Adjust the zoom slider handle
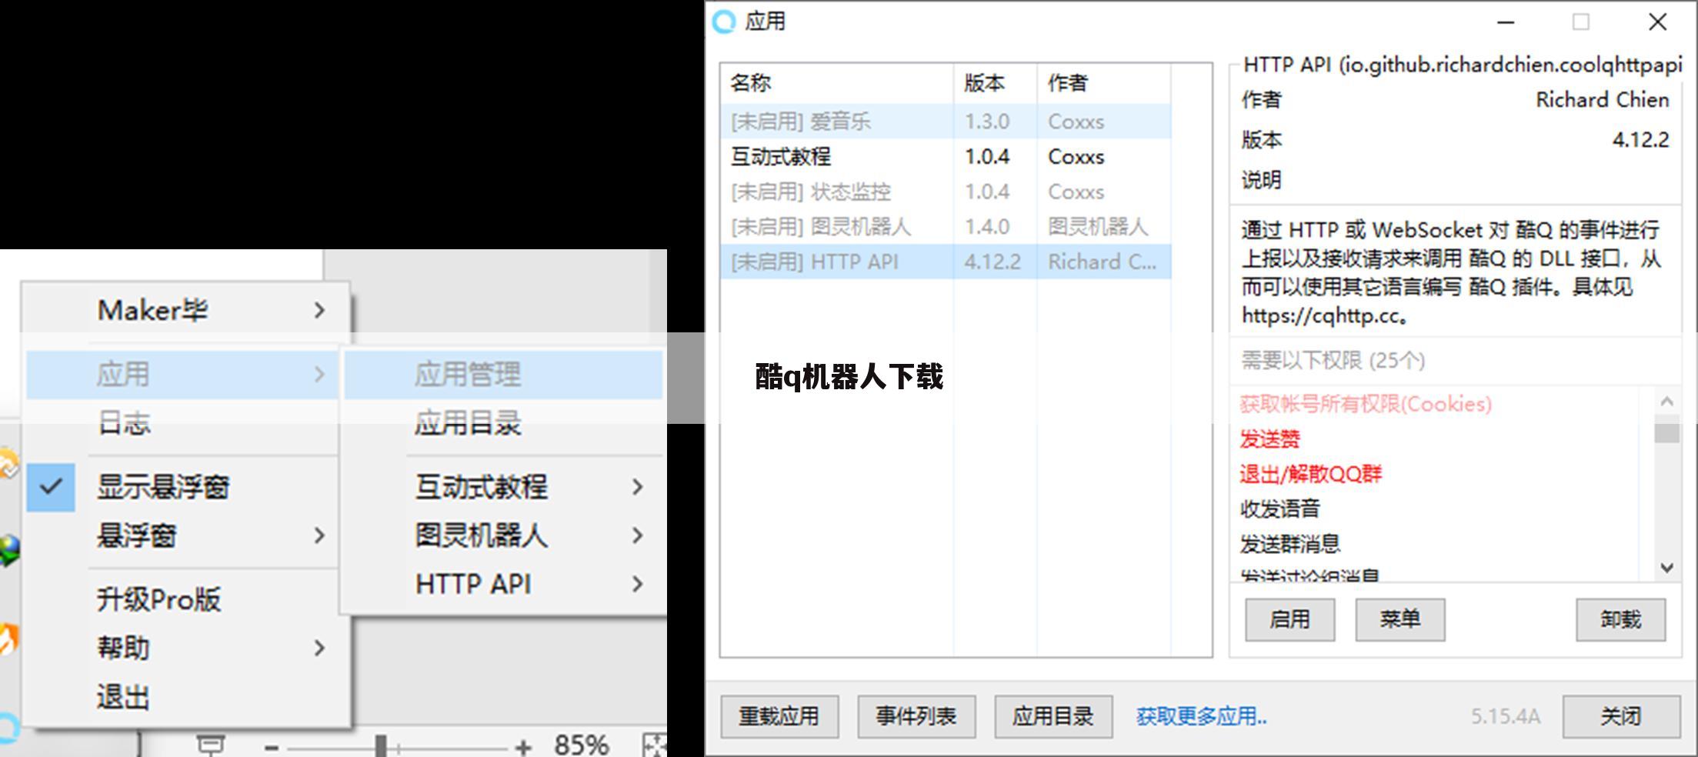 [380, 745]
